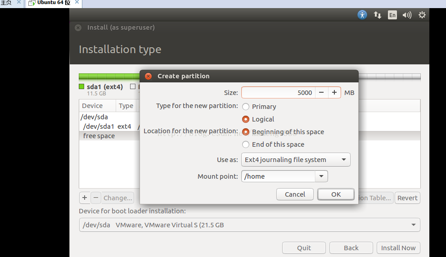Click the network connections indicator icon

pyautogui.click(x=378, y=15)
